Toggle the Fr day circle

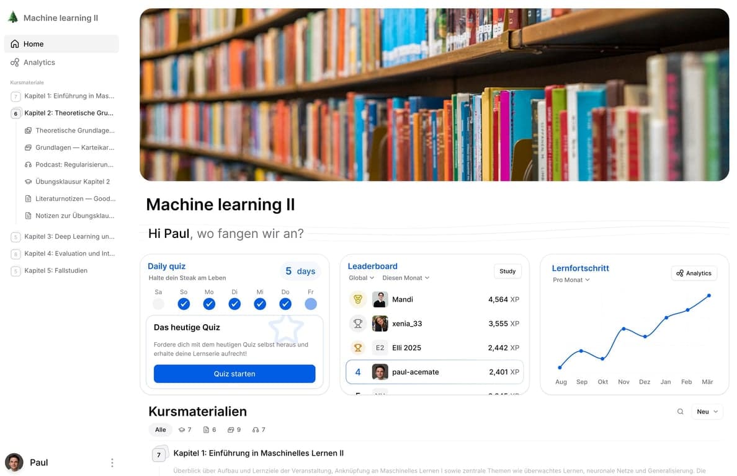point(311,304)
